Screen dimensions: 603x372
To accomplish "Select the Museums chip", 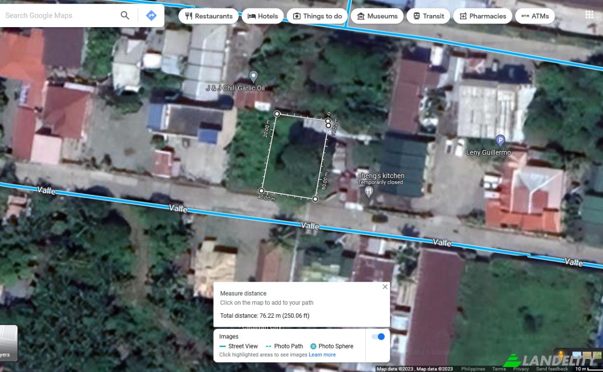I will [x=377, y=16].
